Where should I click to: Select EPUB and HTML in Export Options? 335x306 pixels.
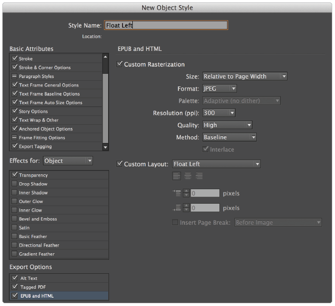(x=37, y=296)
